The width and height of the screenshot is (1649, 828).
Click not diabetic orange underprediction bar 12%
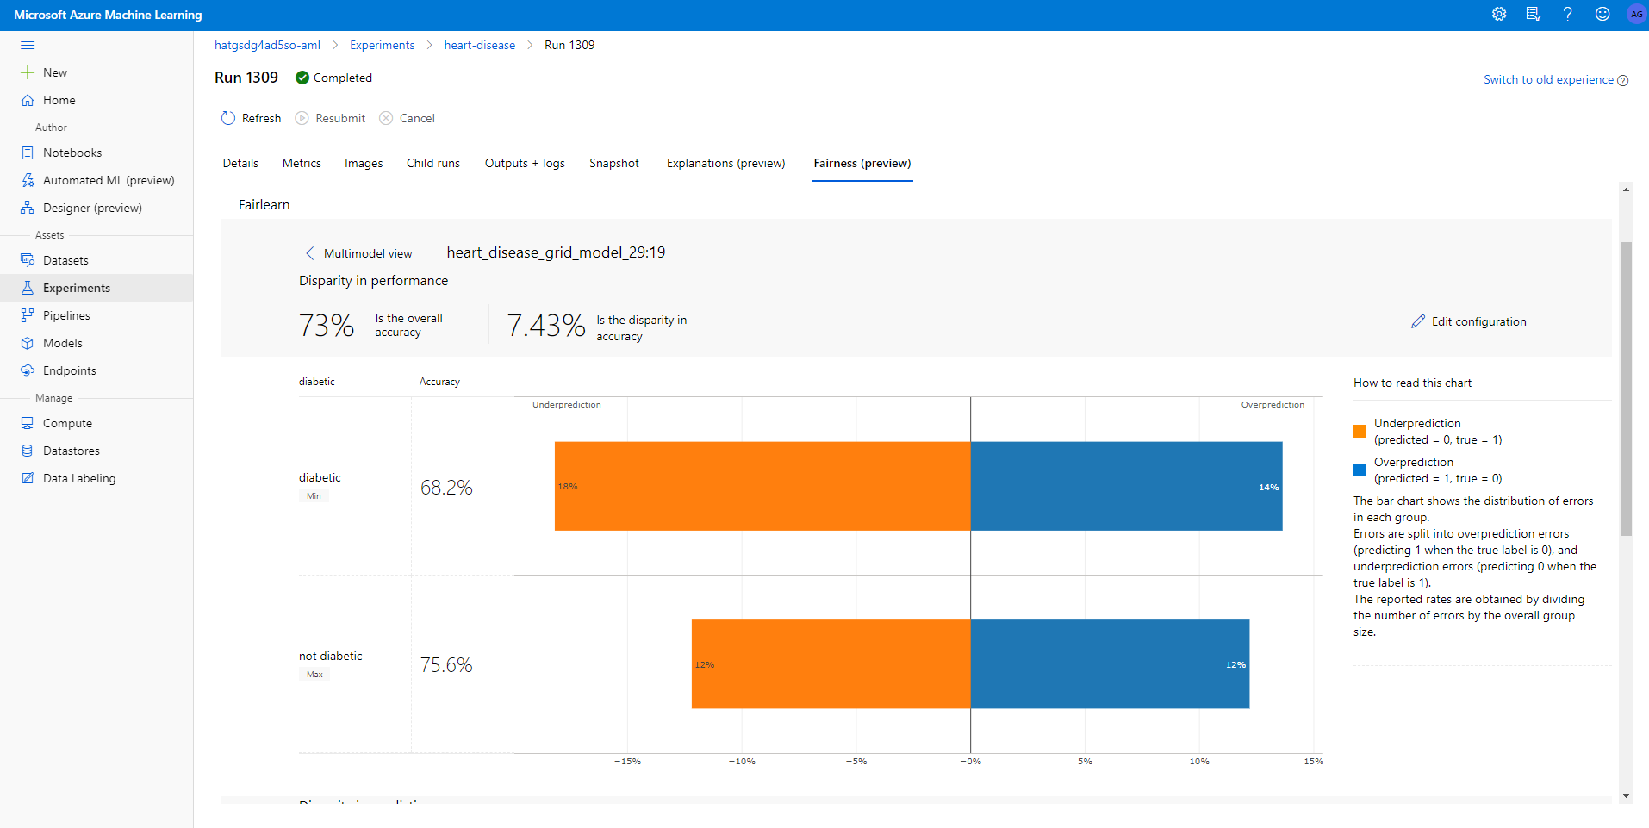831,663
